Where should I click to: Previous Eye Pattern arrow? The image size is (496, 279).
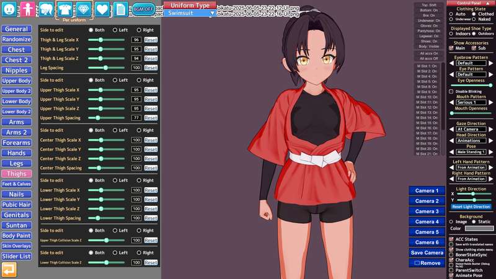452,74
